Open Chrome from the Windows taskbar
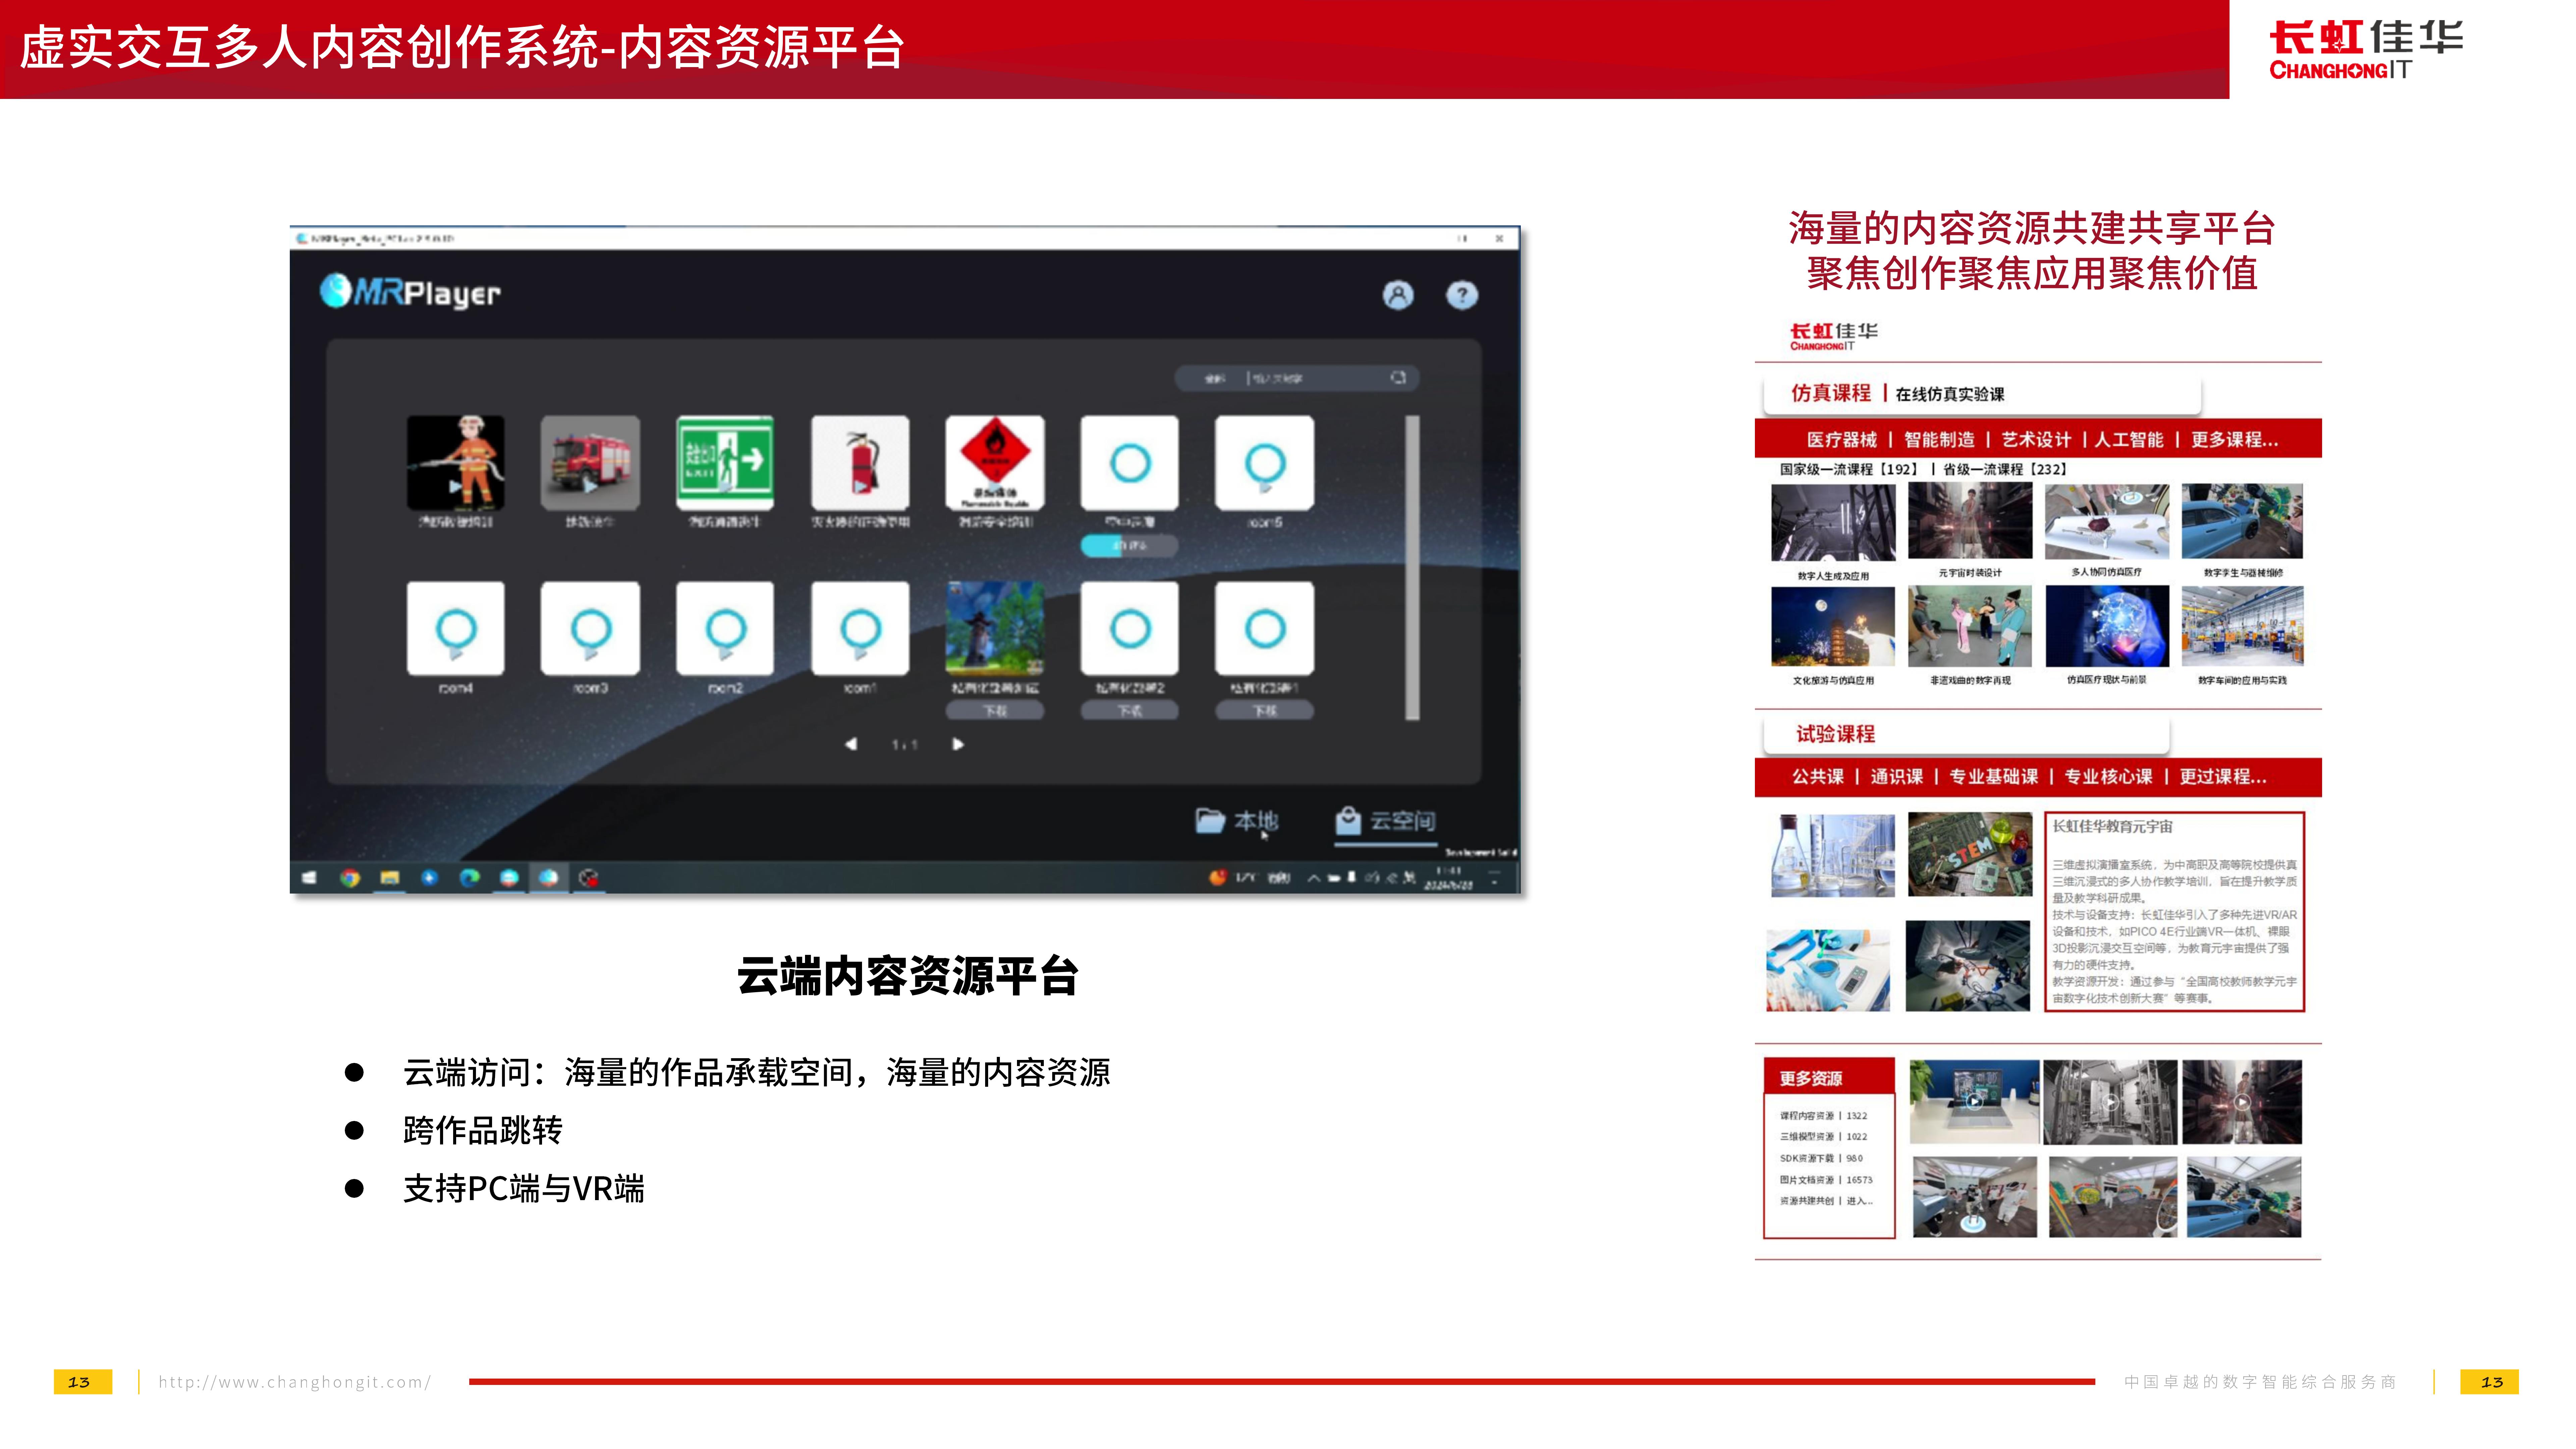The height and width of the screenshot is (1449, 2576). click(350, 878)
